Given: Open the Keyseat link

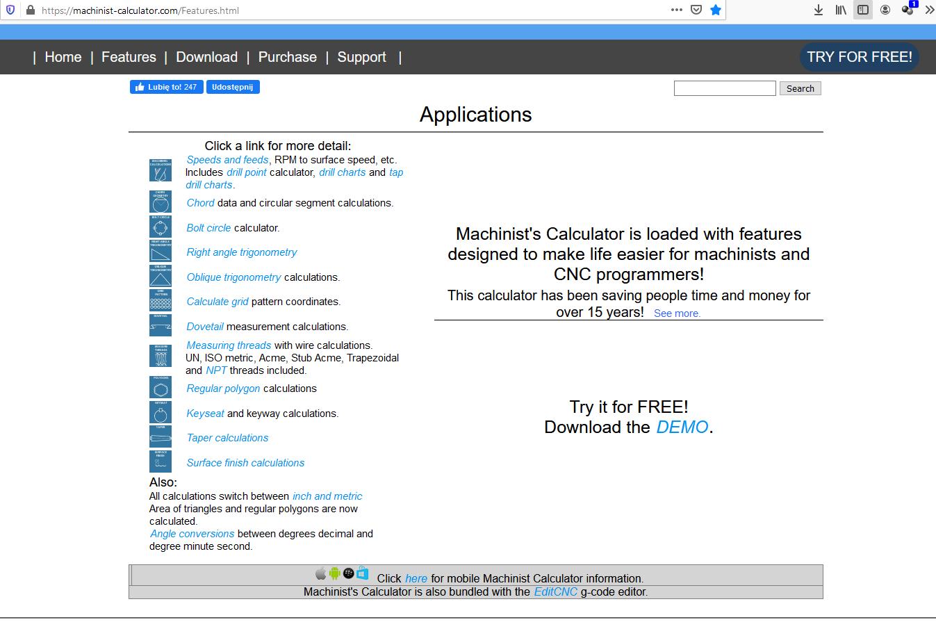Looking at the screenshot, I should [x=205, y=414].
